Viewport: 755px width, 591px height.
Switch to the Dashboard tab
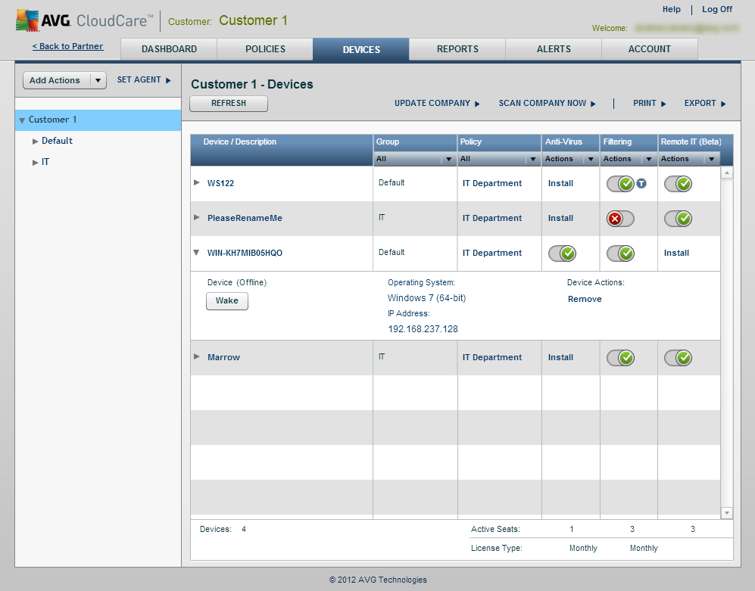(169, 49)
